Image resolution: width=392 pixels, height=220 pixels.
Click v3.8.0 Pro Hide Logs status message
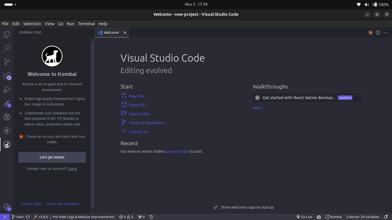pos(74,217)
